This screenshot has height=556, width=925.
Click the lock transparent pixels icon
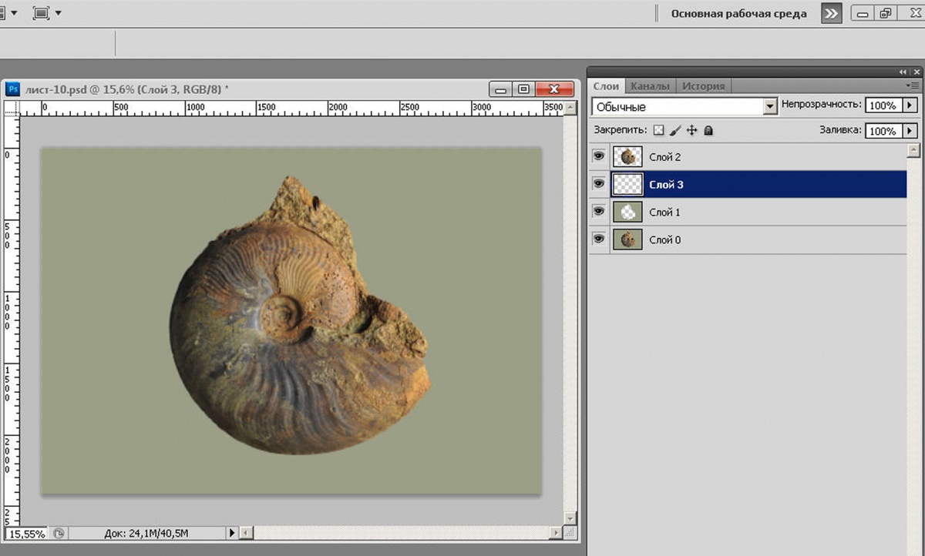coord(658,131)
